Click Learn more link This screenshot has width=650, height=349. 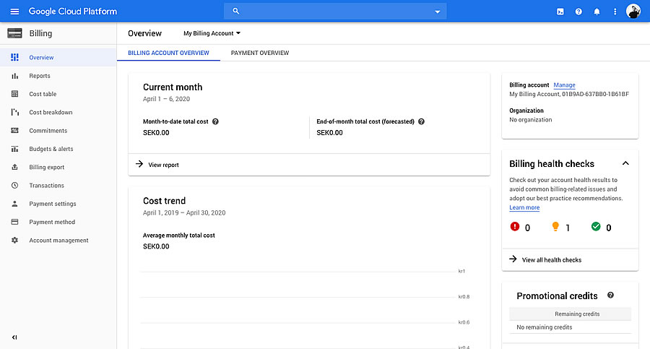[524, 207]
